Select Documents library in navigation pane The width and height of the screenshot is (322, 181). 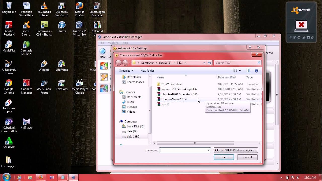(132, 97)
